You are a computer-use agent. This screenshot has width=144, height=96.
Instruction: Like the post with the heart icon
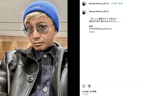coord(84,86)
